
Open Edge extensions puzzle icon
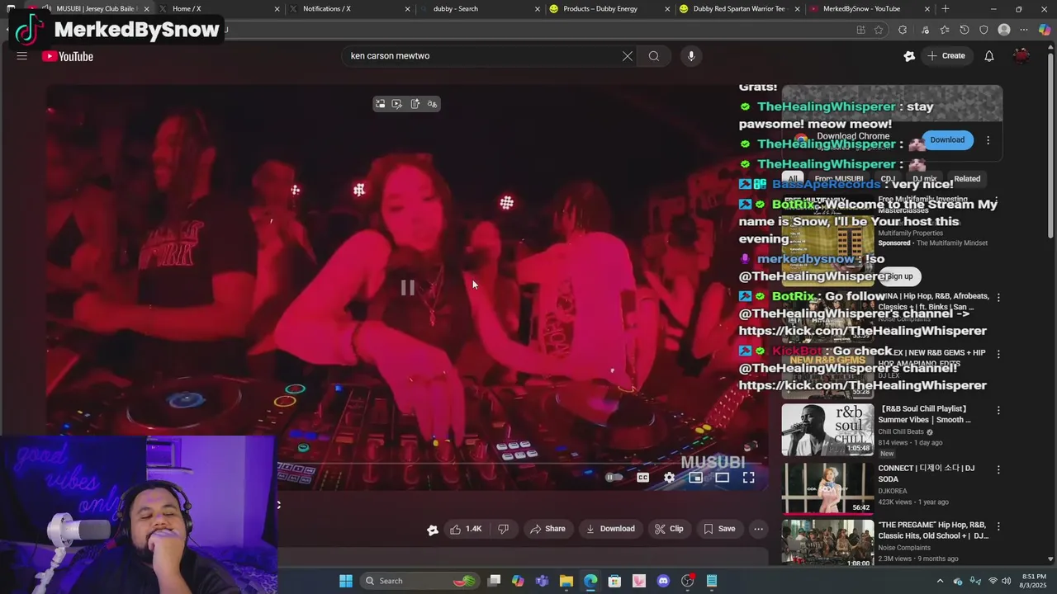[x=903, y=30]
